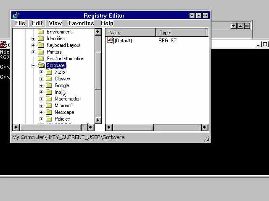Viewport: 269px width, 201px height.
Task: Select the Keyboard Layout key label
Action: 63,45
